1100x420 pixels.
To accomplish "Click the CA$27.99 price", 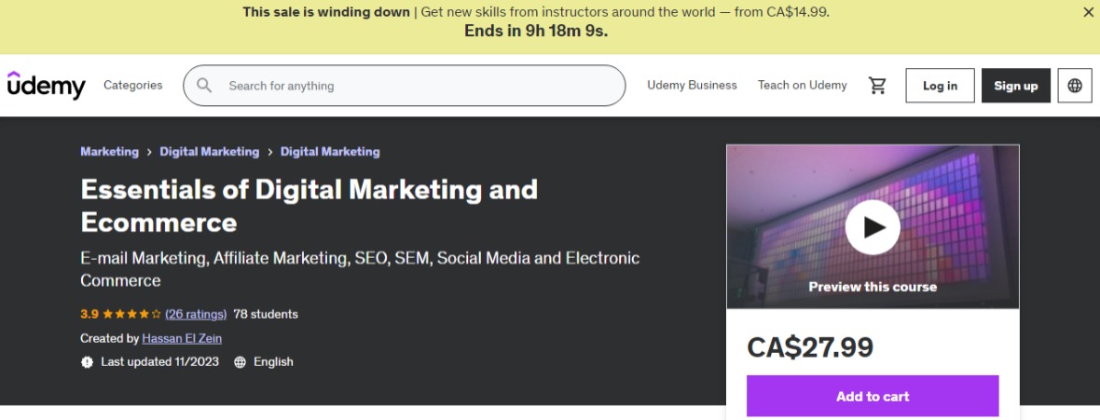I will click(x=810, y=347).
